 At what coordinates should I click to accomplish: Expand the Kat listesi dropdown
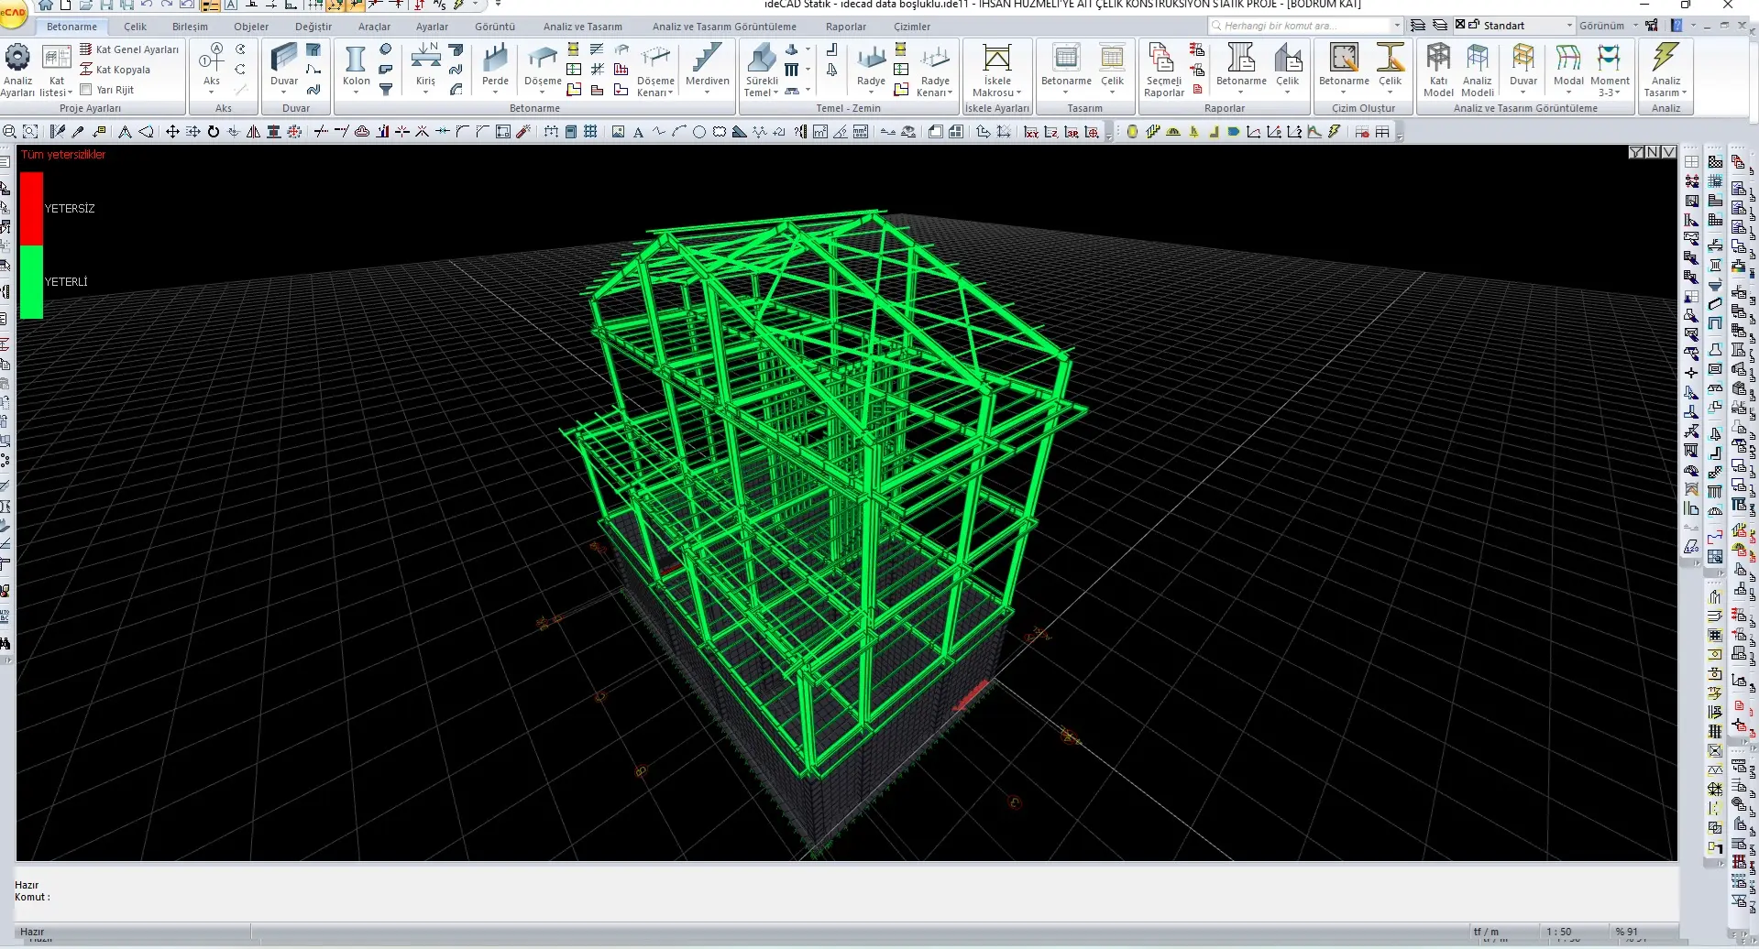(57, 69)
